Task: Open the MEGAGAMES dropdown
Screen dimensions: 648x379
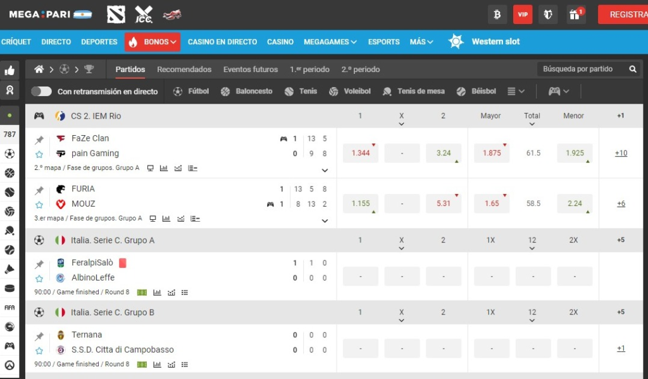Action: (x=330, y=42)
